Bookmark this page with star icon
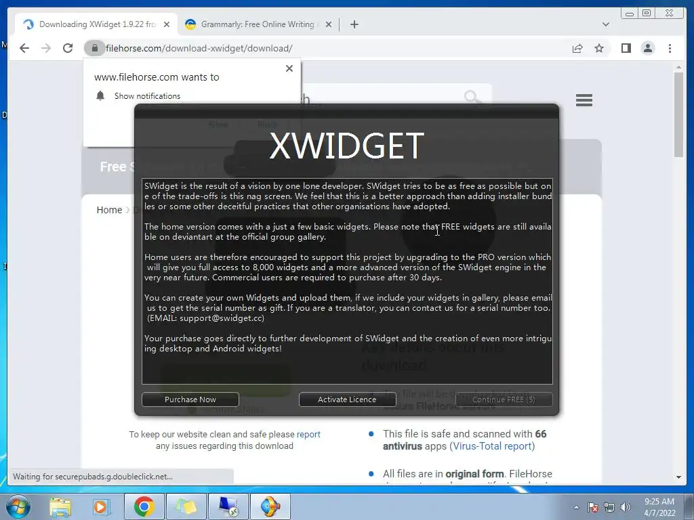 [x=599, y=48]
